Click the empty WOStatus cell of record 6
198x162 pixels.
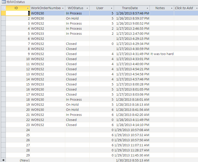[77, 39]
